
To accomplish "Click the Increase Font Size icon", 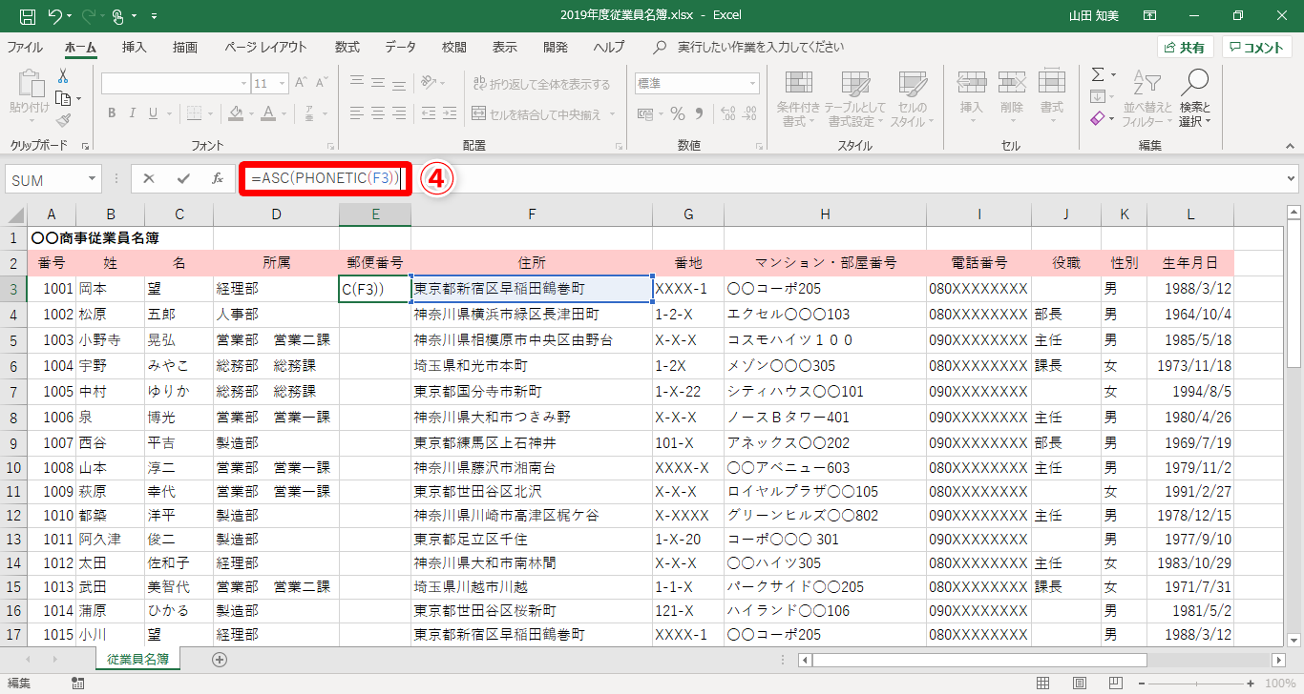I will [x=300, y=84].
